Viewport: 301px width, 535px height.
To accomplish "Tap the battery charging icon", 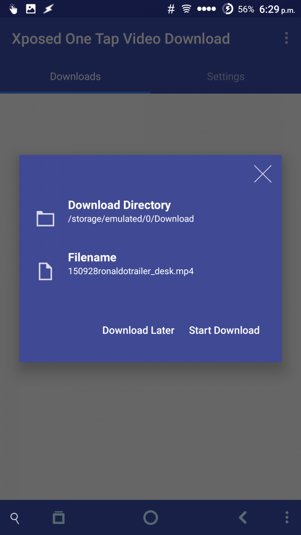I will click(x=227, y=9).
